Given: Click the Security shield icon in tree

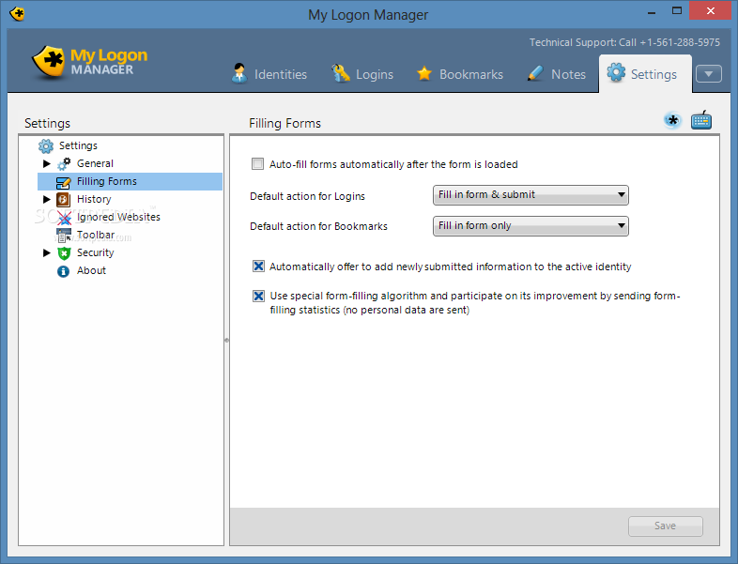Looking at the screenshot, I should click(x=64, y=253).
